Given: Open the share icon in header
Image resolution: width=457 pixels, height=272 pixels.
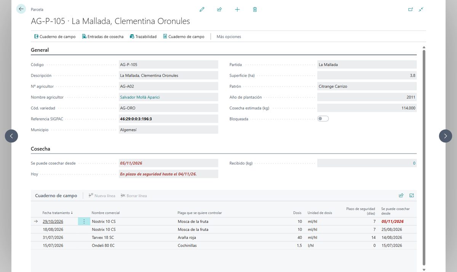Looking at the screenshot, I should point(219,9).
